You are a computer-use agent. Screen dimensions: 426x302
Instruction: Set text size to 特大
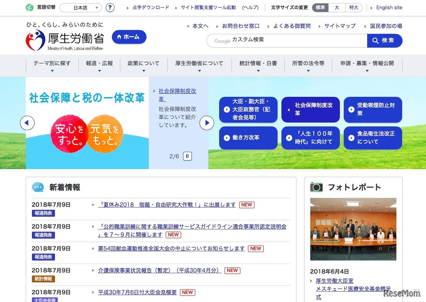[x=353, y=7]
